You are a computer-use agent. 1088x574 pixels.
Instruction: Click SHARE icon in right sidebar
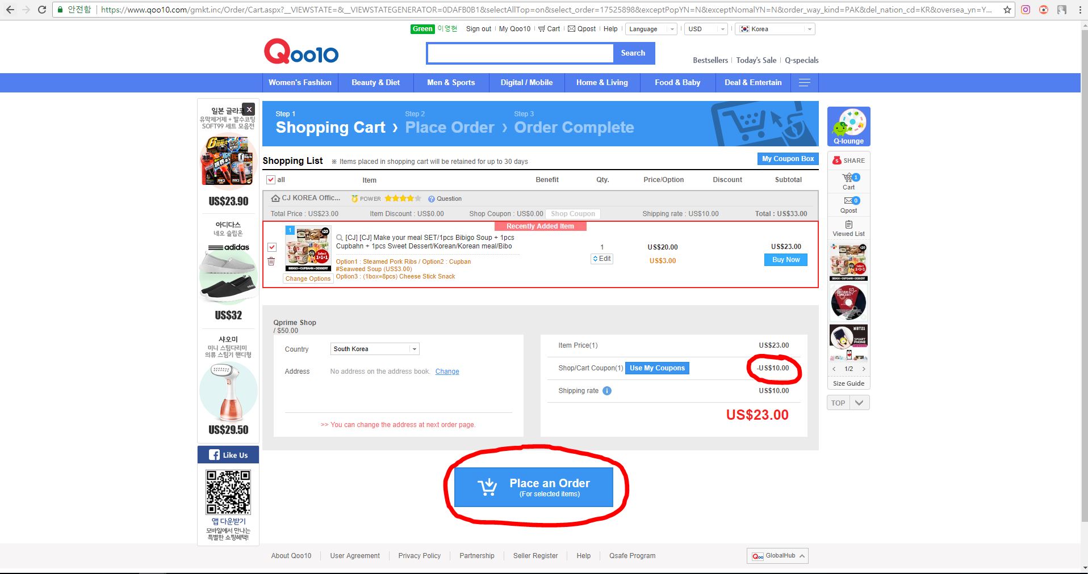click(x=848, y=161)
